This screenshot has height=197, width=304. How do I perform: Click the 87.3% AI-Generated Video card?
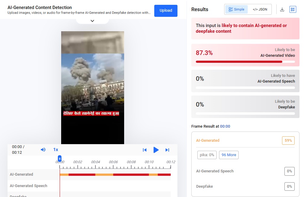click(x=245, y=55)
